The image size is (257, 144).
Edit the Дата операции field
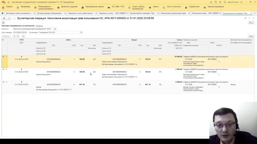20,32
